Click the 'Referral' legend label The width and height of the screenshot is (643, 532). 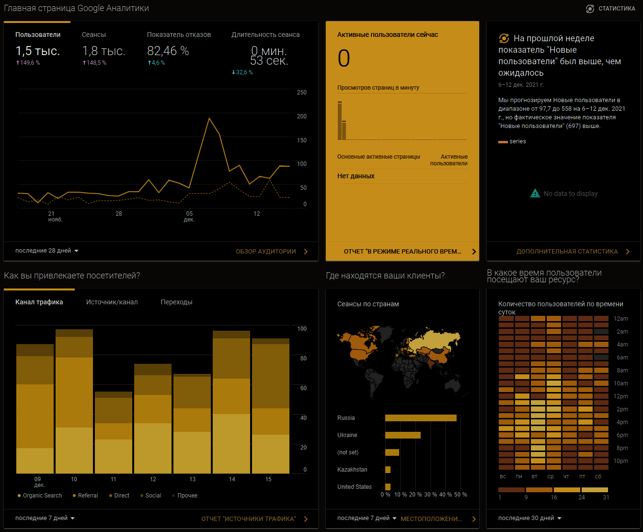click(88, 496)
